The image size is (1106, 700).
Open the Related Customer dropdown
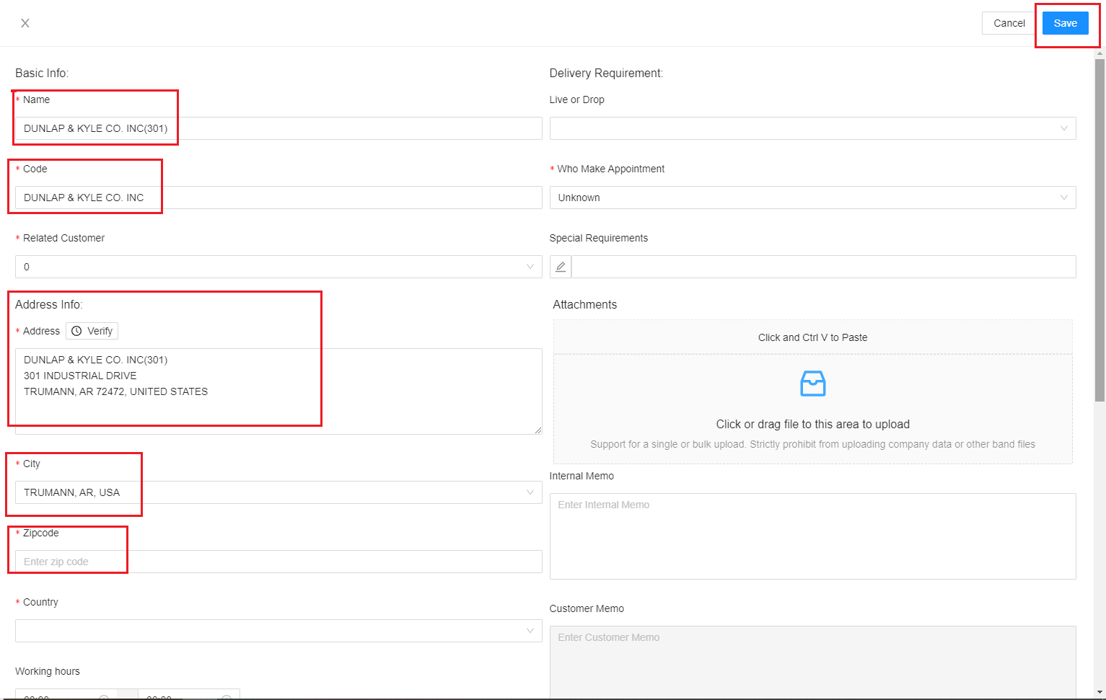(x=278, y=267)
